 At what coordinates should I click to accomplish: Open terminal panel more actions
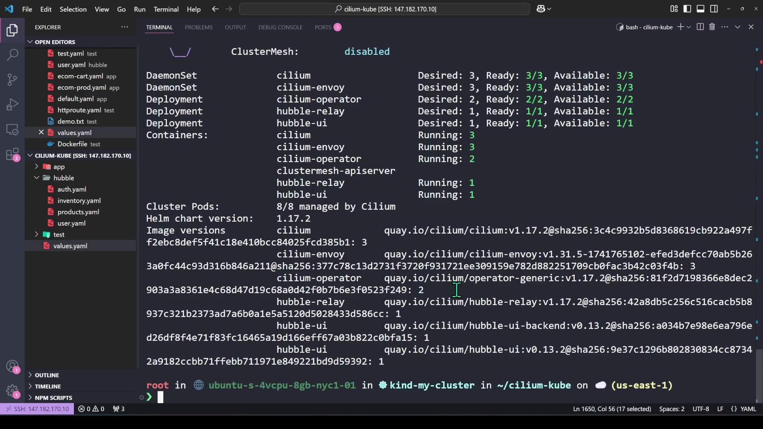[x=725, y=27]
